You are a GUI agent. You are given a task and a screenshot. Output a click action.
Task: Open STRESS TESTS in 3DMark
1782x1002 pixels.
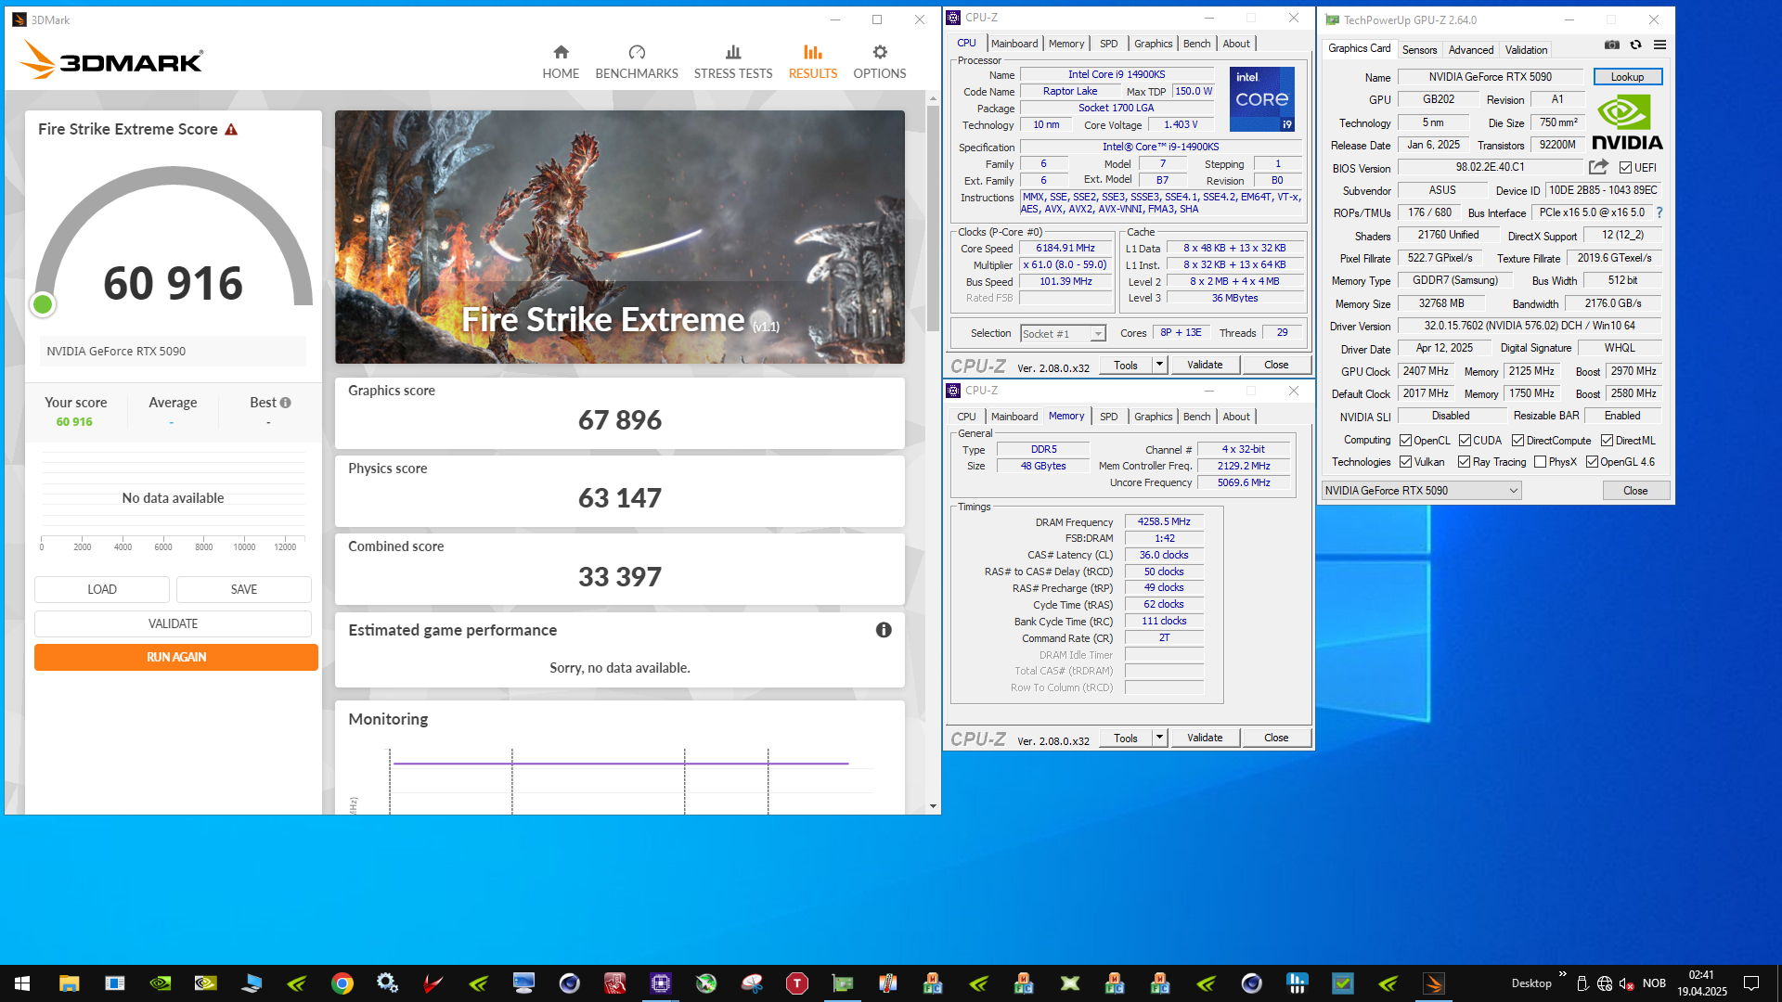pyautogui.click(x=733, y=62)
